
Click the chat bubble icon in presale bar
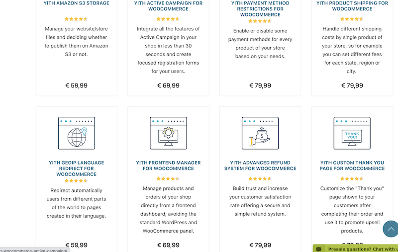point(319,249)
